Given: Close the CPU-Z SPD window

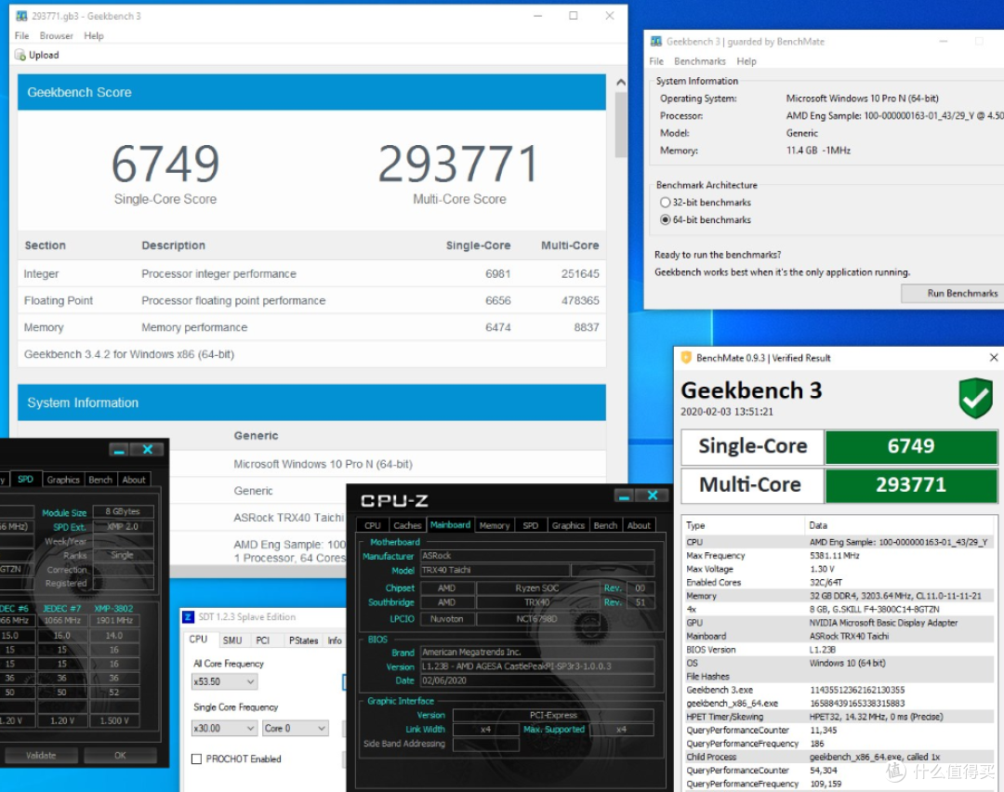Looking at the screenshot, I should 147,450.
